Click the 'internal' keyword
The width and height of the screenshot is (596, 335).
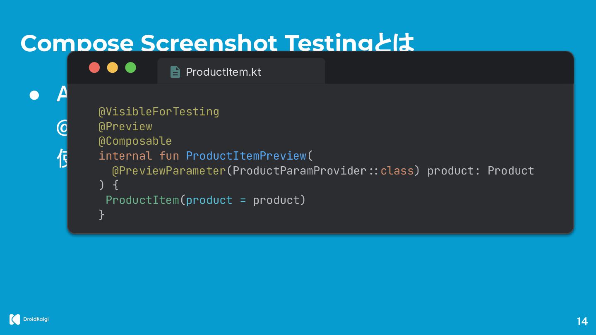pos(125,156)
